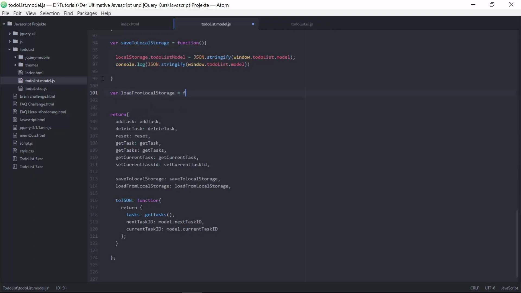Open the Packages menu
Screen dimensions: 521x293
[x=87, y=13]
